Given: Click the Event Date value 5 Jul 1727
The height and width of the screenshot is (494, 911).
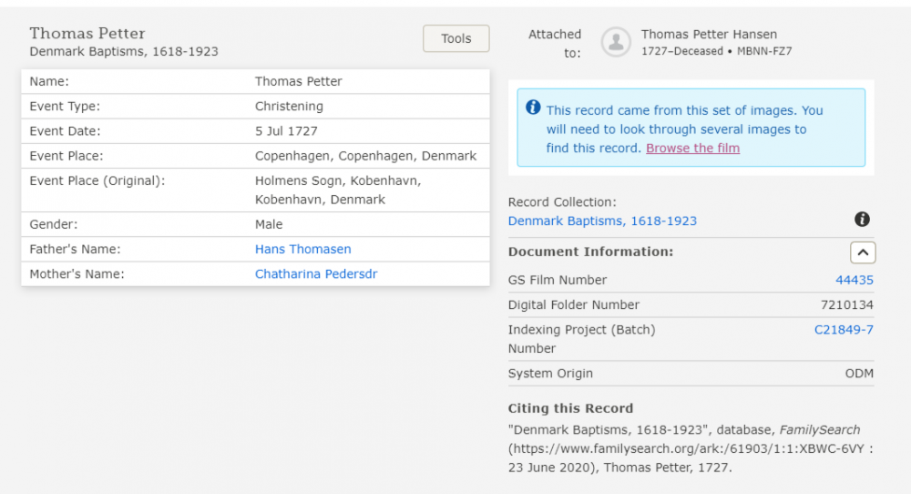Looking at the screenshot, I should 286,131.
